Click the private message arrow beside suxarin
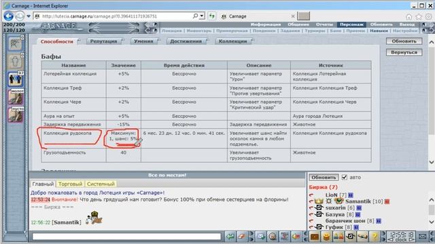The height and width of the screenshot is (244, 435). click(x=311, y=208)
